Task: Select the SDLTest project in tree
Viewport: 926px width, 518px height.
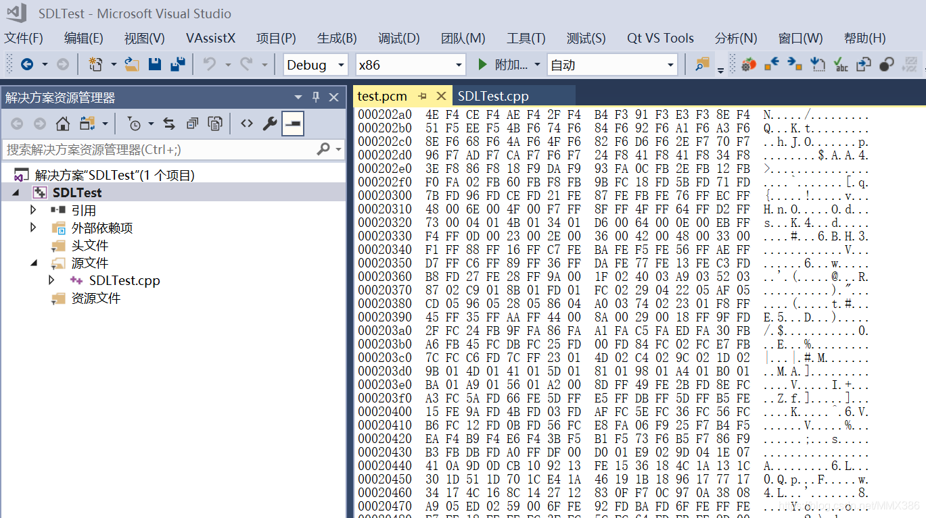Action: 77,192
